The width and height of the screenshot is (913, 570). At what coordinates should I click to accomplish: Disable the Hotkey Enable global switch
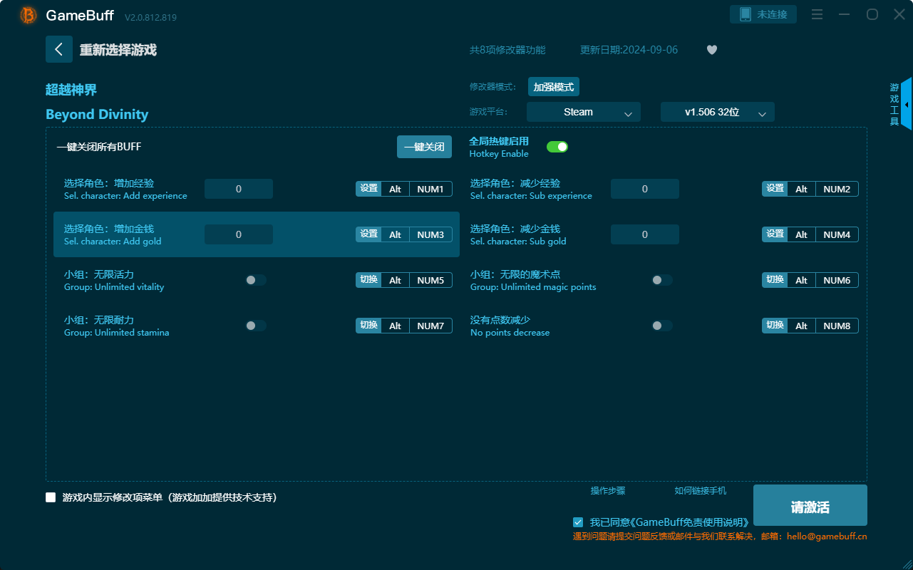pos(557,146)
